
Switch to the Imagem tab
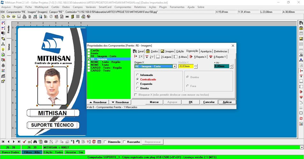click(167, 51)
